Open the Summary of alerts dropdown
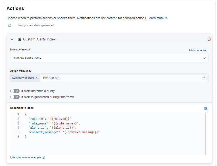 point(25,78)
